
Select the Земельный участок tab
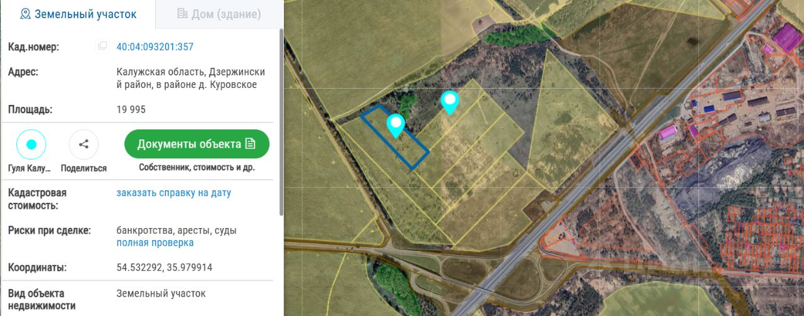click(x=78, y=14)
